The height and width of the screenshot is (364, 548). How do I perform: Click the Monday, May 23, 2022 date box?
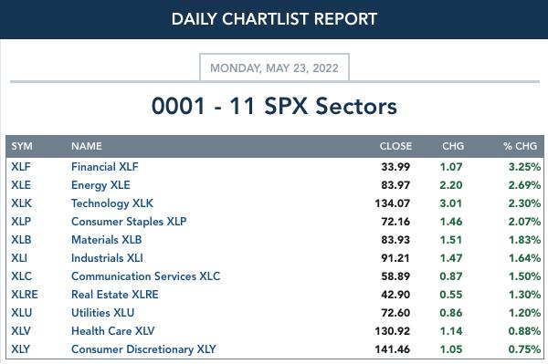(274, 68)
